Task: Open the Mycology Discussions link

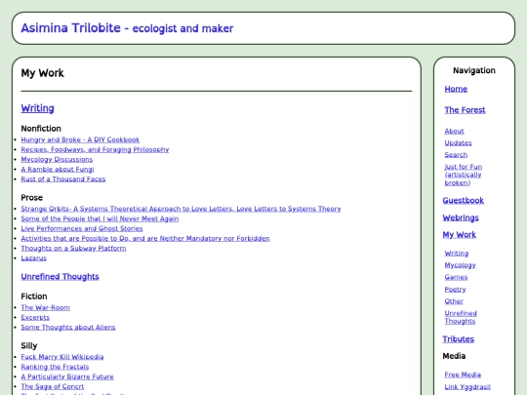Action: click(57, 160)
